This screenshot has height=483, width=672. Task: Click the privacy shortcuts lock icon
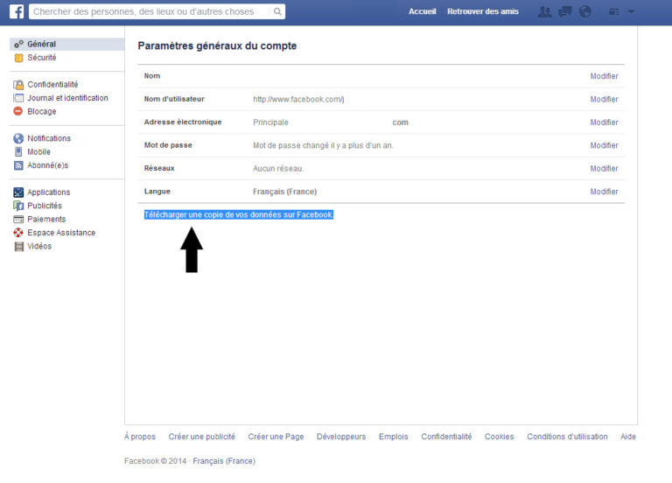click(613, 12)
